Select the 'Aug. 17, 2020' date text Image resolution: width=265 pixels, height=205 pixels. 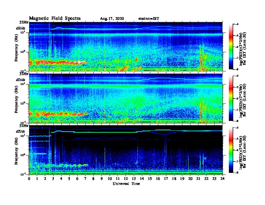click(112, 19)
